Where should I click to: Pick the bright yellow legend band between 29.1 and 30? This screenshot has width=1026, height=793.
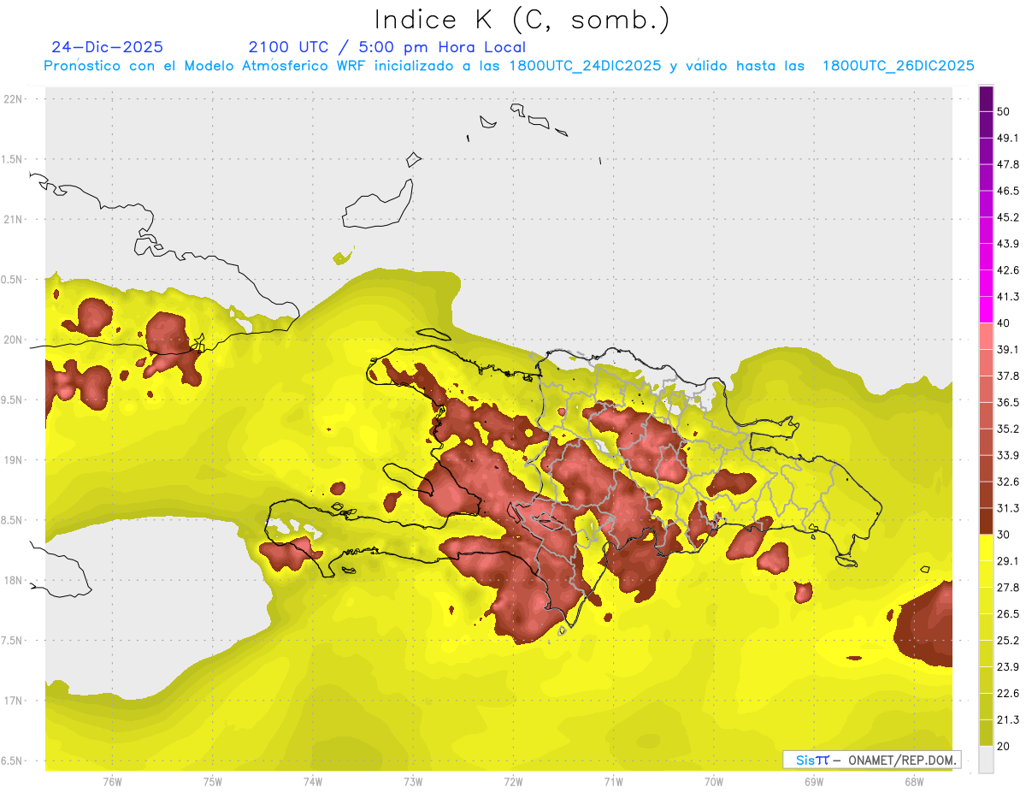tap(986, 547)
